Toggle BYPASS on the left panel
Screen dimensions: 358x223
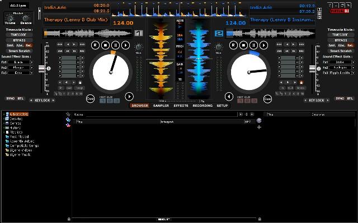pos(20,40)
